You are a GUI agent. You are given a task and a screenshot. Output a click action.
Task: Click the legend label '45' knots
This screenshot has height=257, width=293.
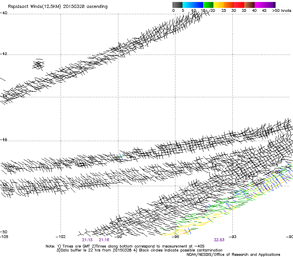[264, 11]
